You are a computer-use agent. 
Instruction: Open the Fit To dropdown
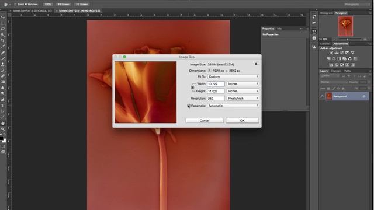click(x=233, y=76)
